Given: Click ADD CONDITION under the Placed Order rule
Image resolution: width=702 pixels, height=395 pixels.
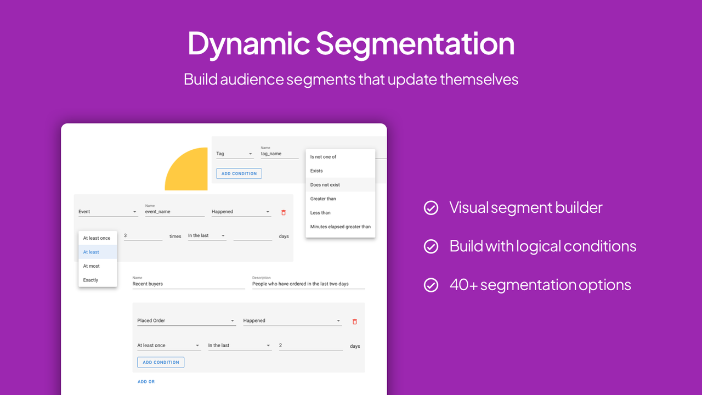Looking at the screenshot, I should pyautogui.click(x=161, y=362).
